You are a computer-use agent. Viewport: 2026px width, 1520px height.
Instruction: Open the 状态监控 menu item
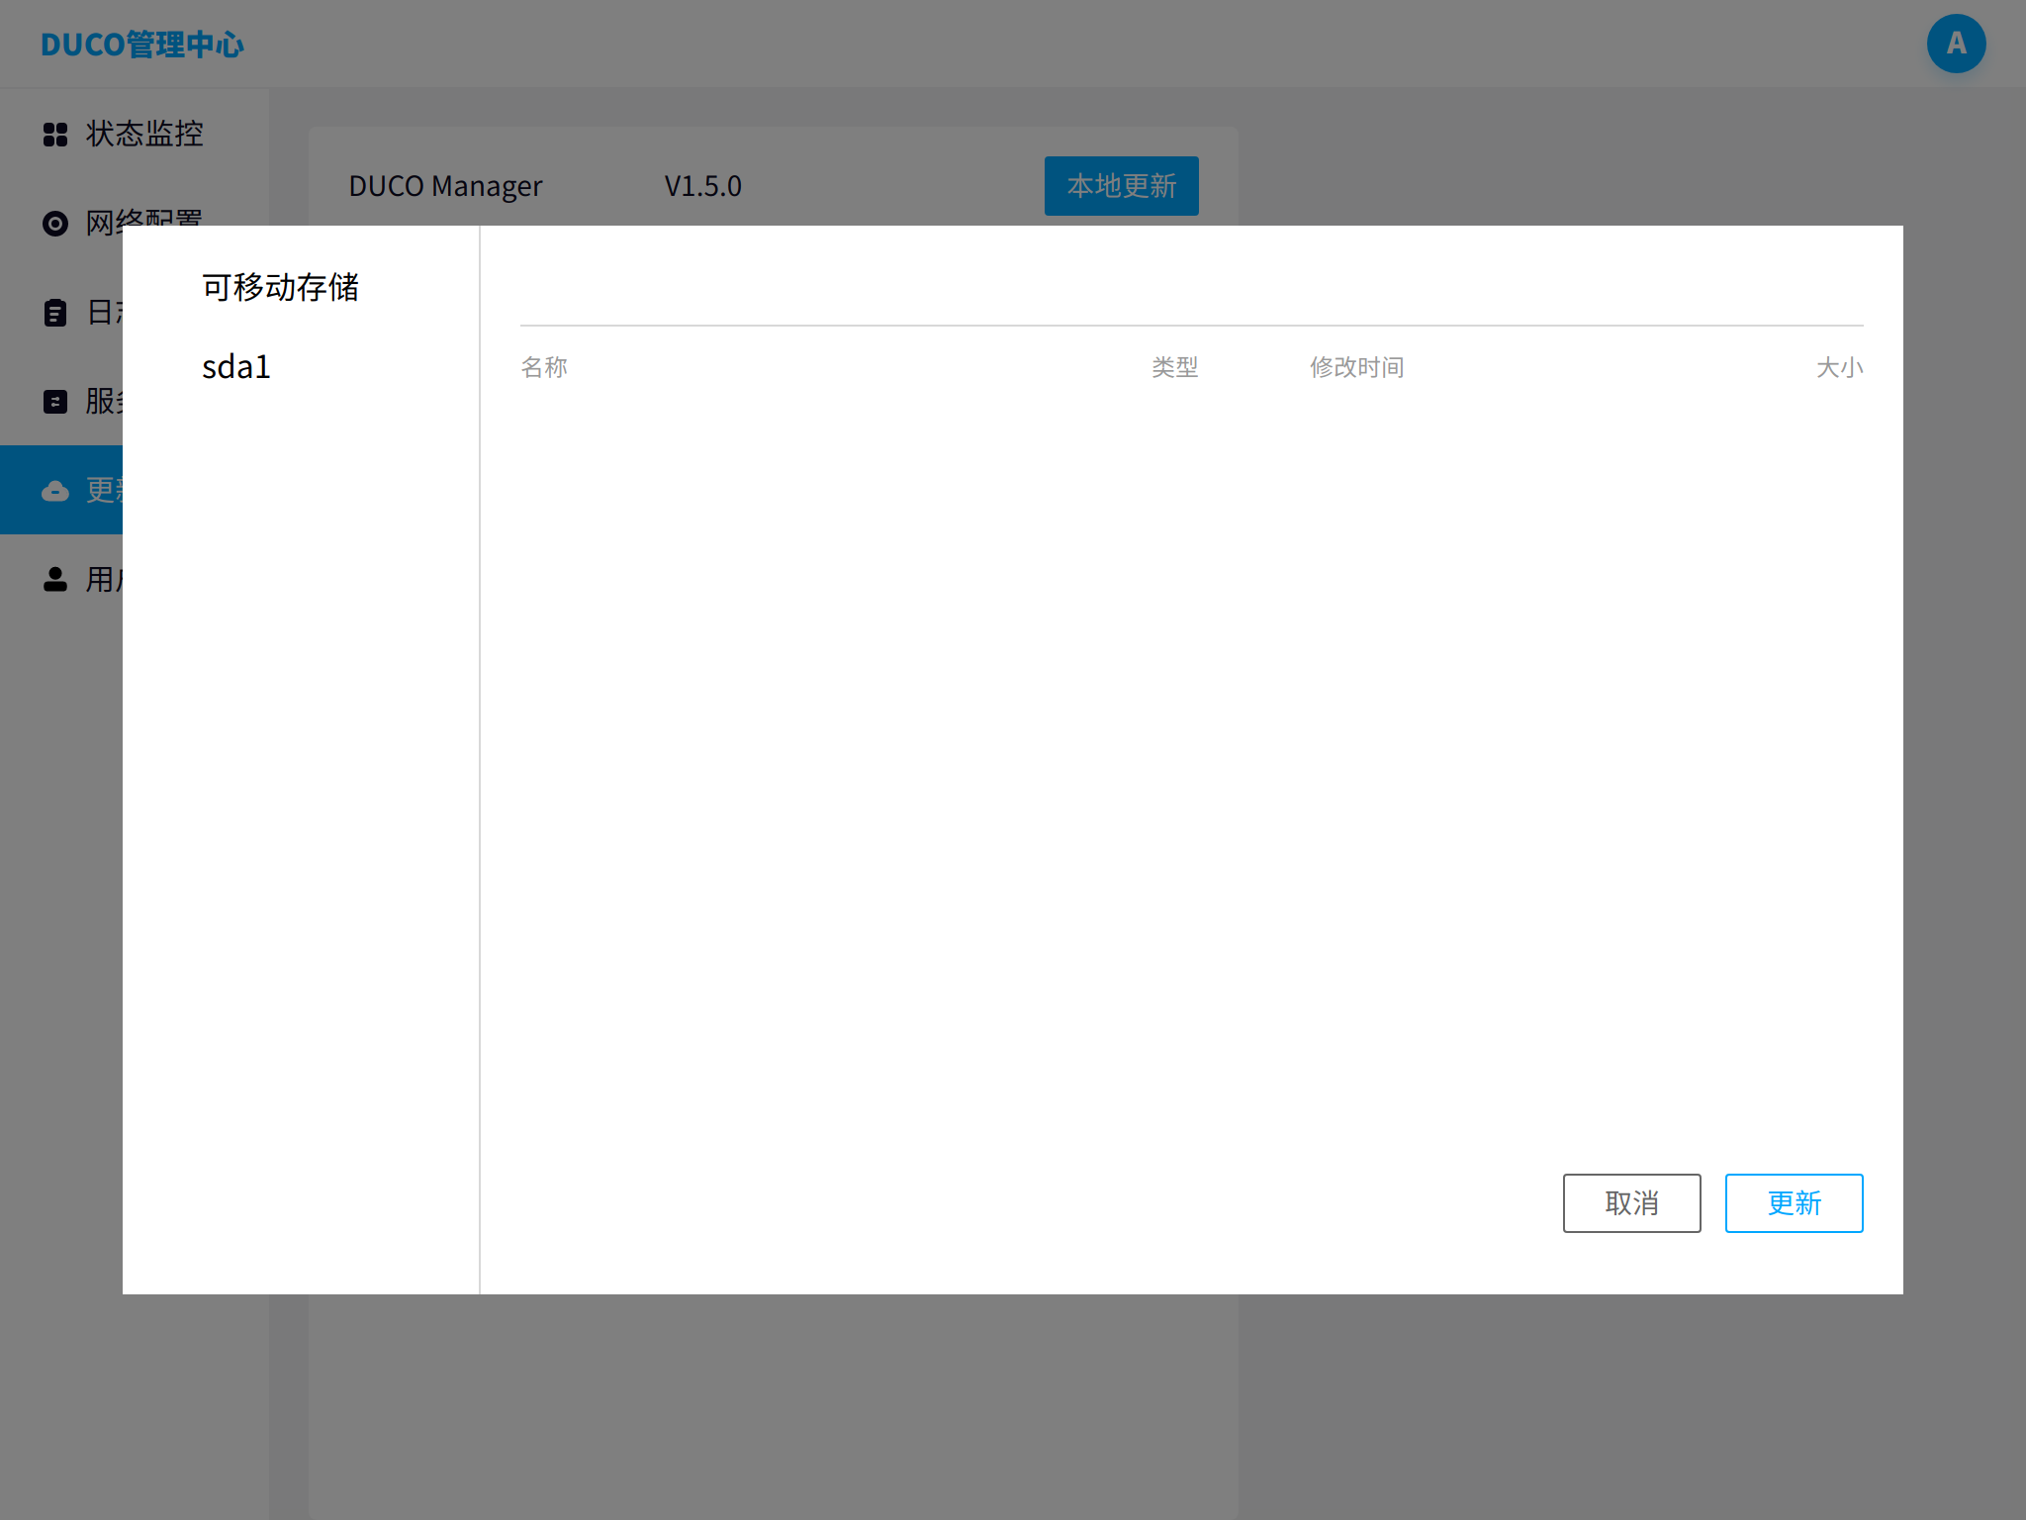[144, 135]
